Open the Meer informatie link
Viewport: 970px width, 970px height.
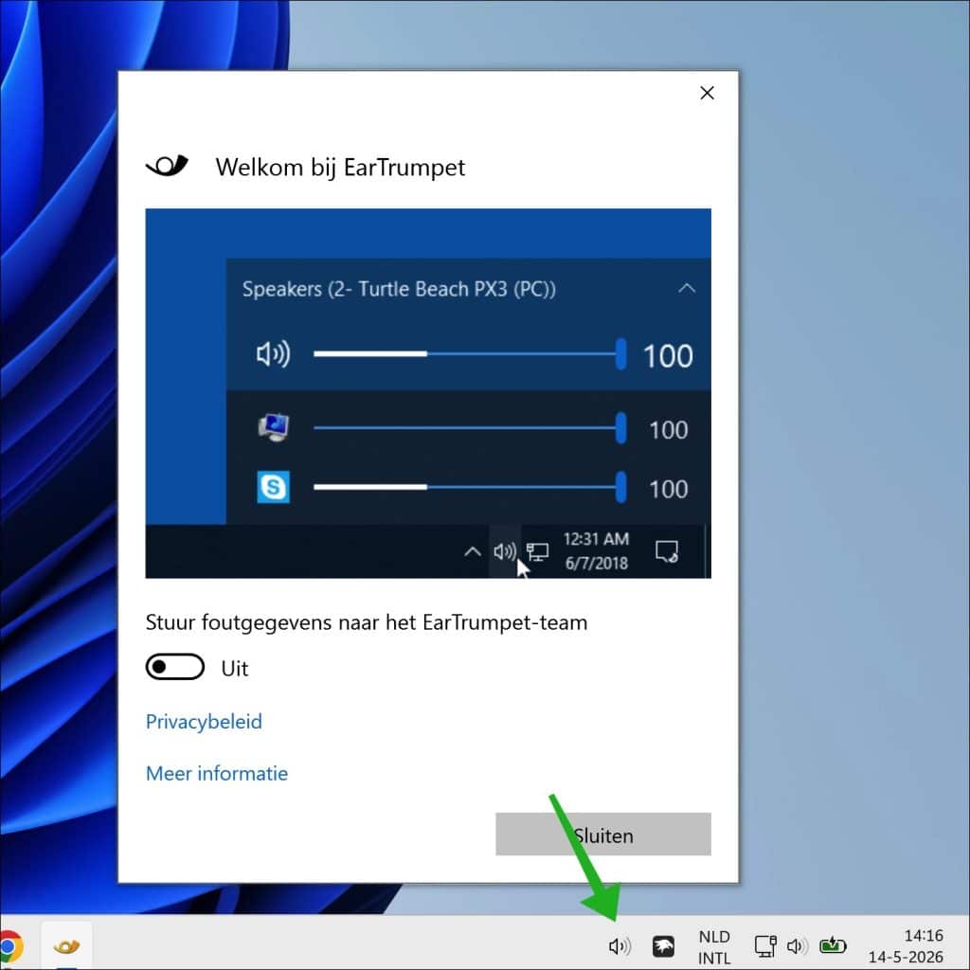coord(217,773)
